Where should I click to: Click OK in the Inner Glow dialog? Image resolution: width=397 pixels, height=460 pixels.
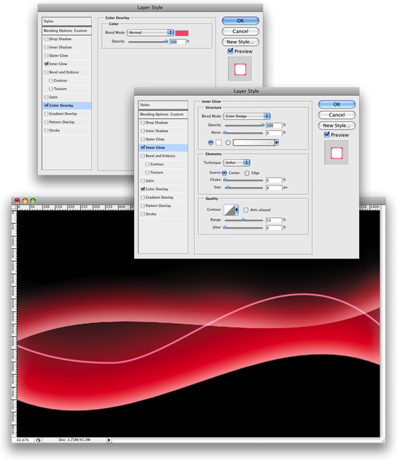coord(336,104)
